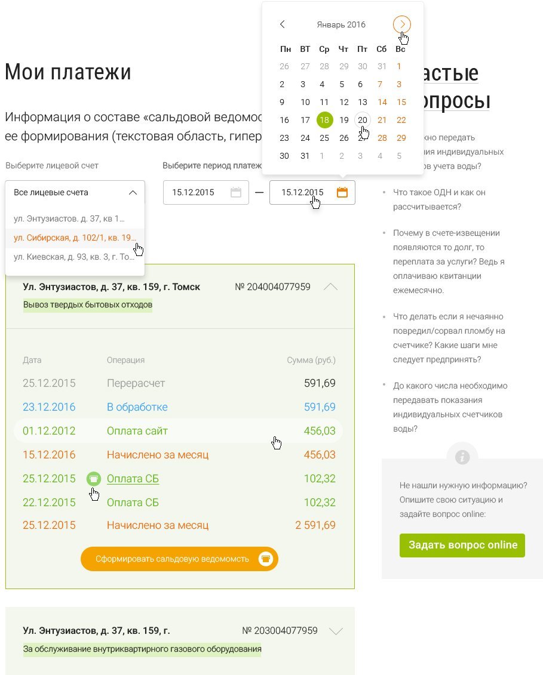Screen dimensions: 543x675
Task: Click the Задать вопрос online button
Action: coord(462,545)
